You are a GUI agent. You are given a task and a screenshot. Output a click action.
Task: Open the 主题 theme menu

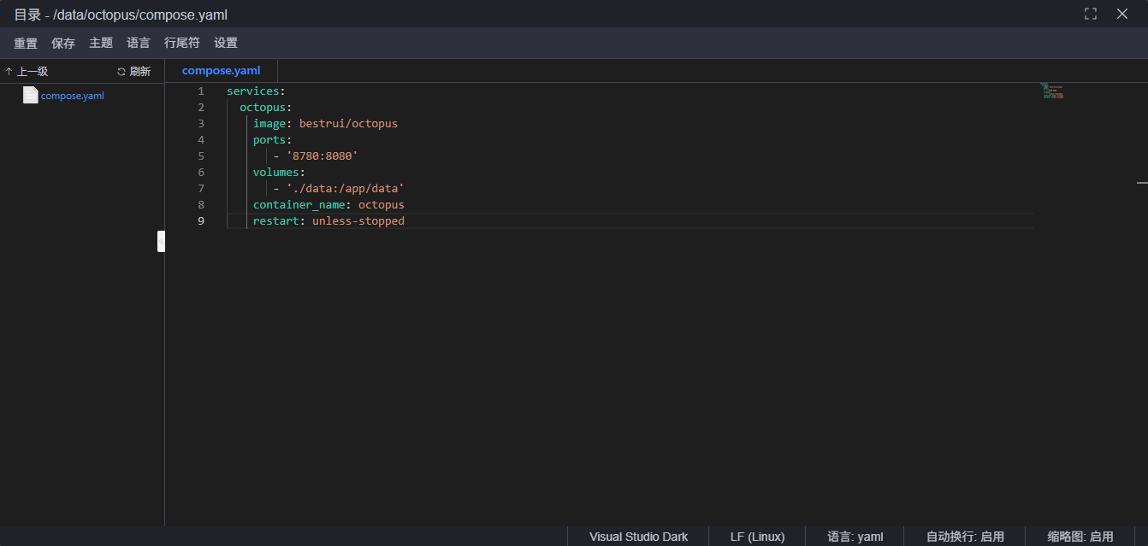pos(101,43)
